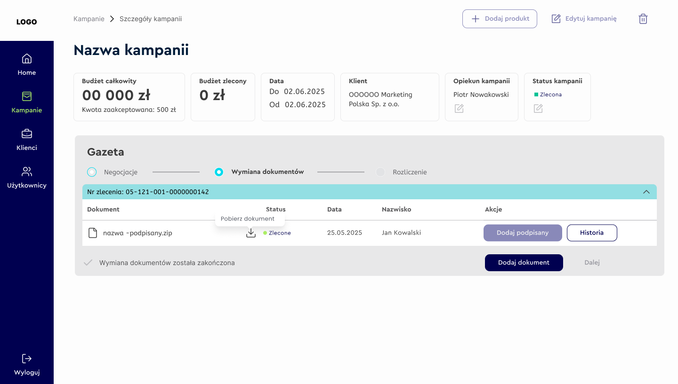The image size is (678, 384).
Task: Click the Nazwa kampanii heading
Action: click(131, 50)
